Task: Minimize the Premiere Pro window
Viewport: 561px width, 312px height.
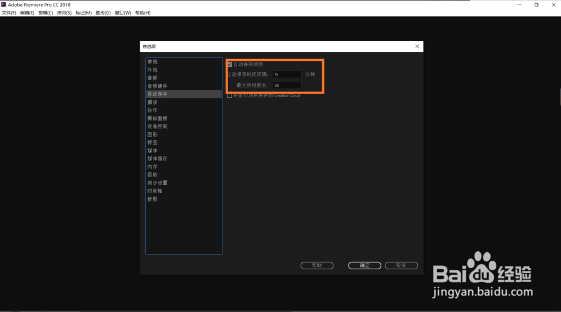Action: coord(519,5)
